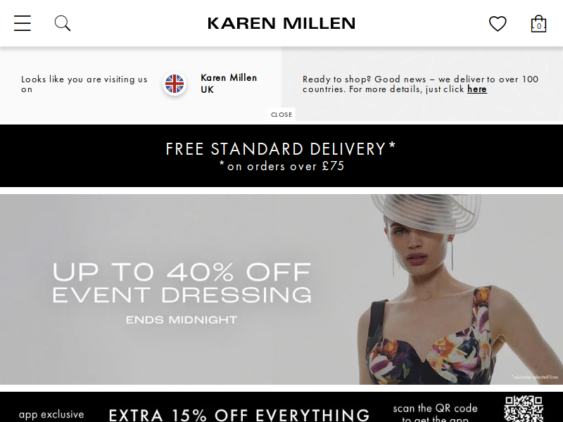Open the wishlist heart icon
This screenshot has height=422, width=563.
click(x=498, y=24)
